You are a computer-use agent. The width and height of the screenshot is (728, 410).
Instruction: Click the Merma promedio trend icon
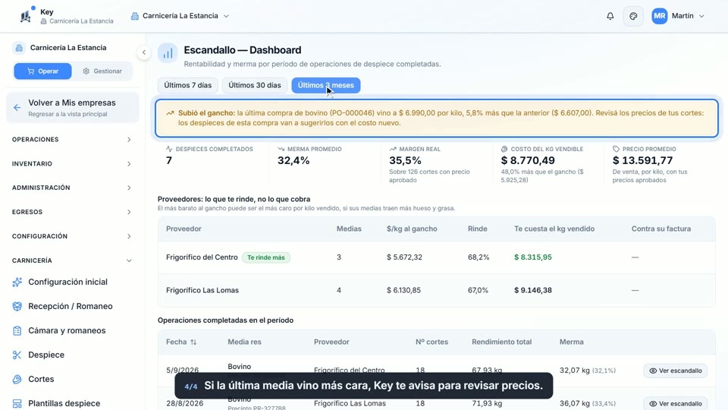pos(281,150)
